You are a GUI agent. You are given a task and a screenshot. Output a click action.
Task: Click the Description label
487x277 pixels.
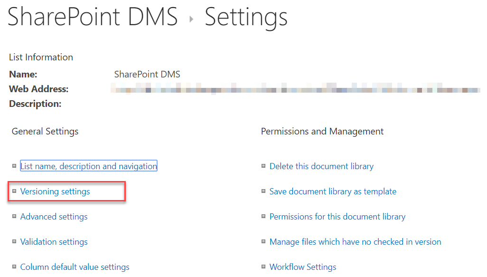[x=35, y=104]
